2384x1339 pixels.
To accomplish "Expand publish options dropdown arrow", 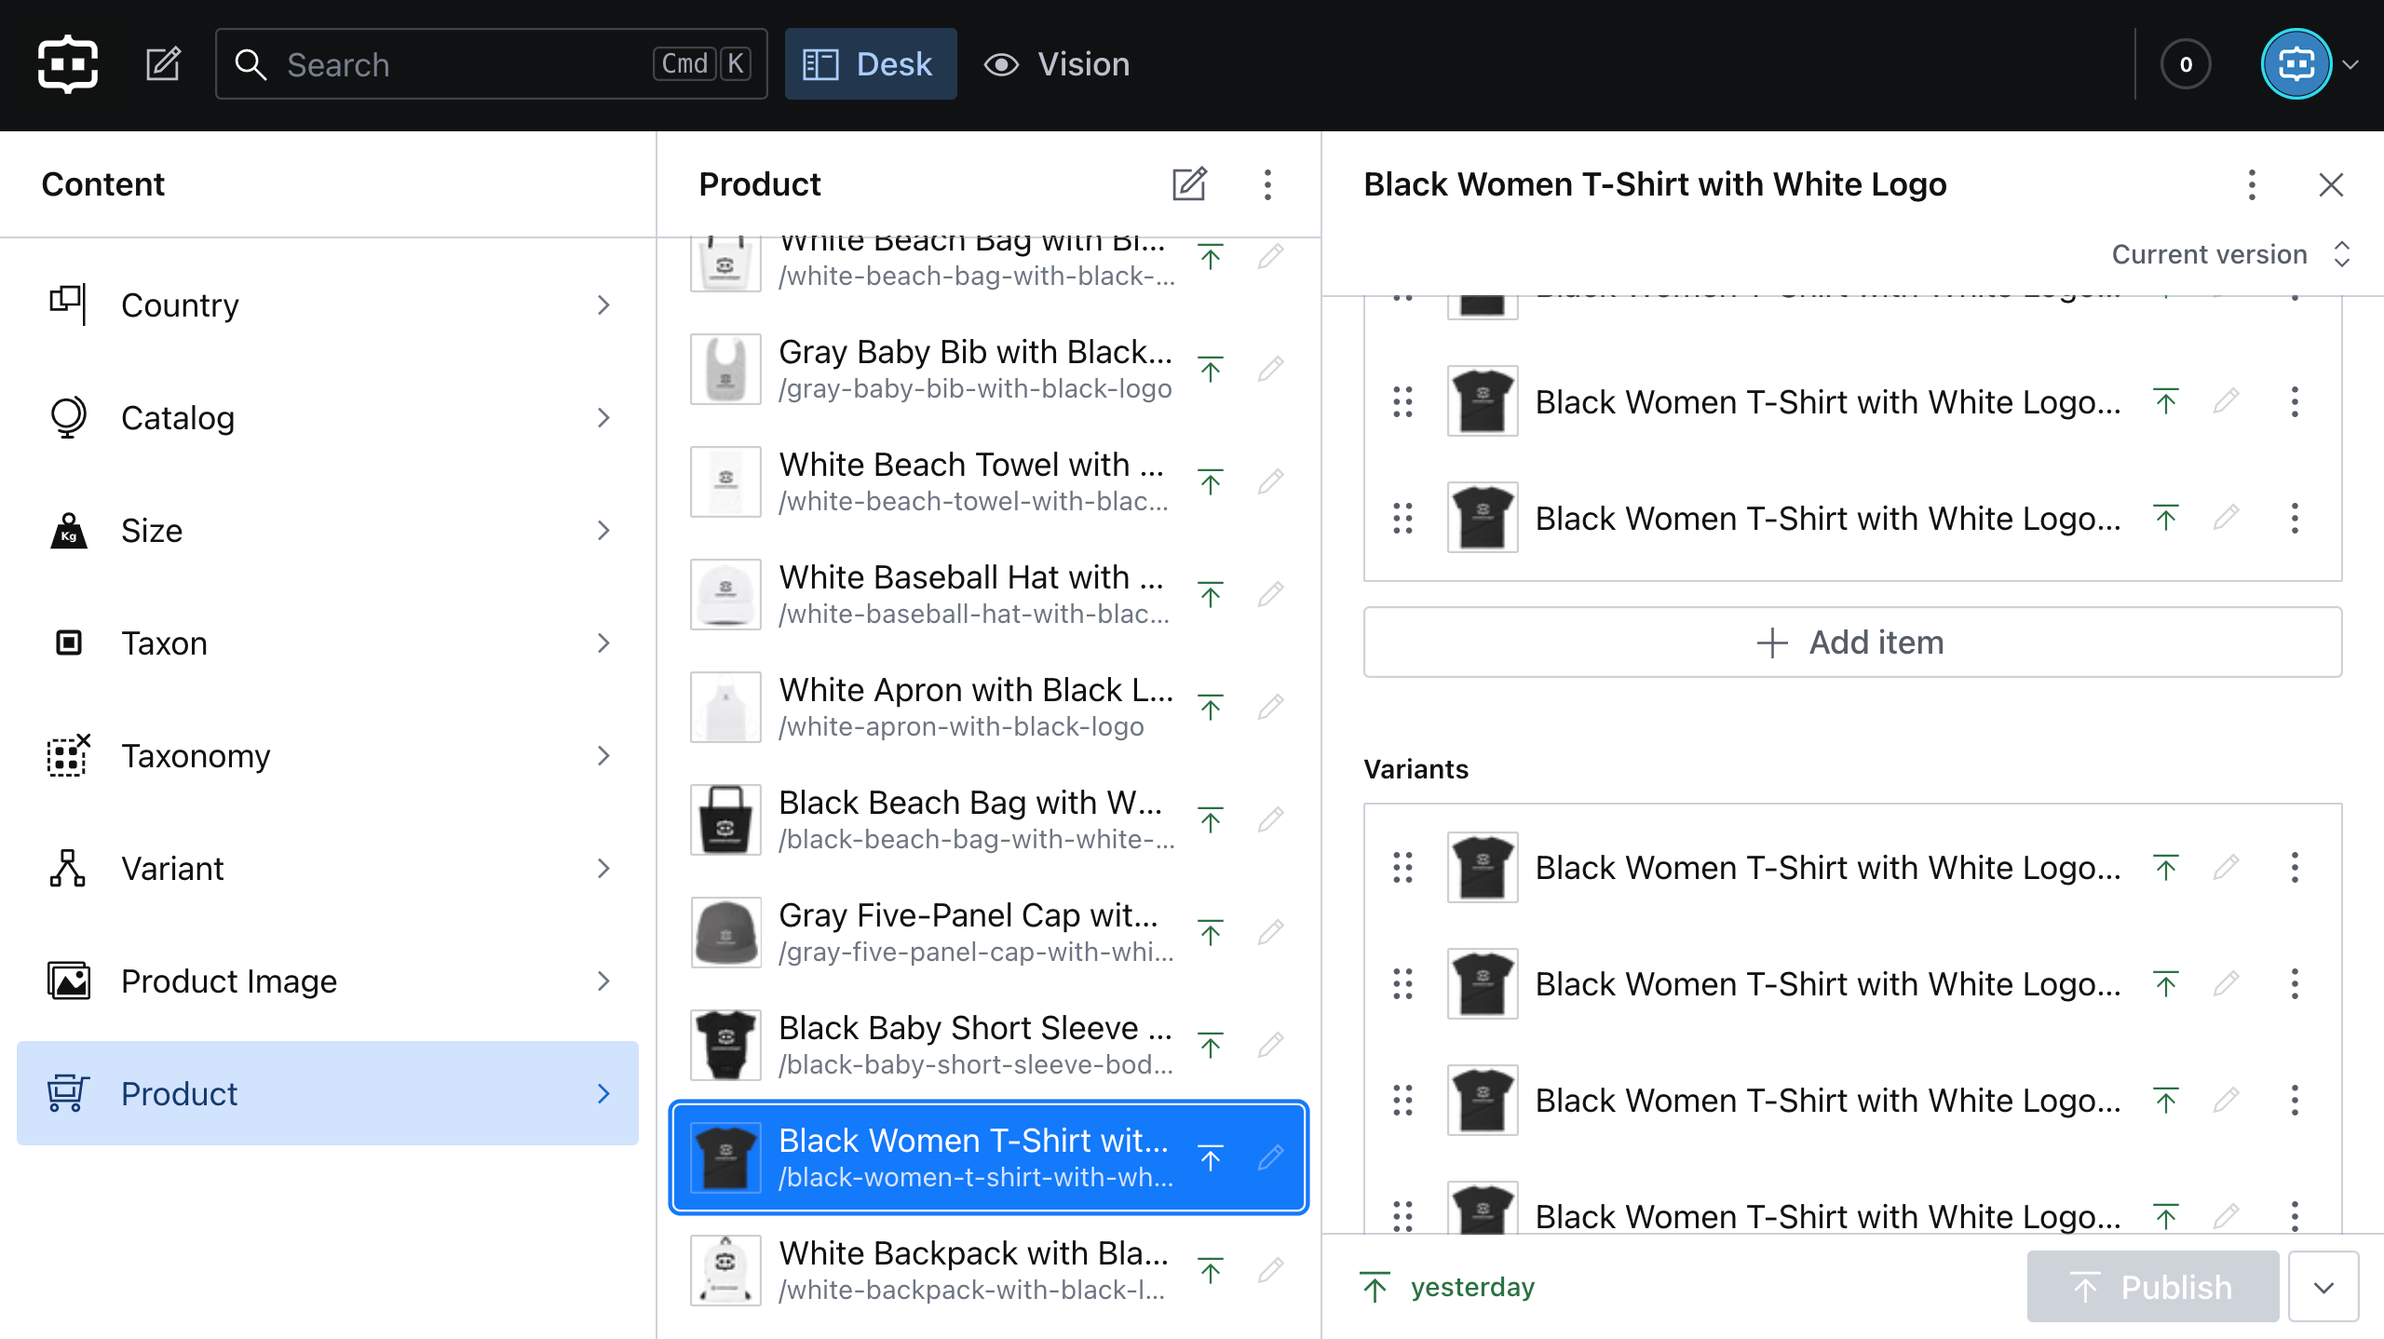I will click(x=2323, y=1287).
